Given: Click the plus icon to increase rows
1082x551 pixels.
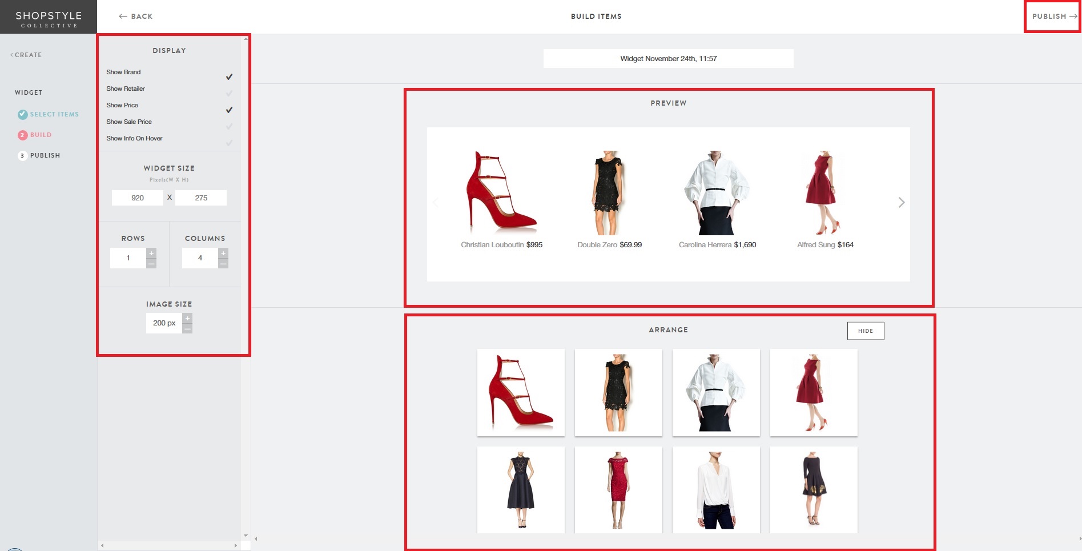Looking at the screenshot, I should [151, 253].
